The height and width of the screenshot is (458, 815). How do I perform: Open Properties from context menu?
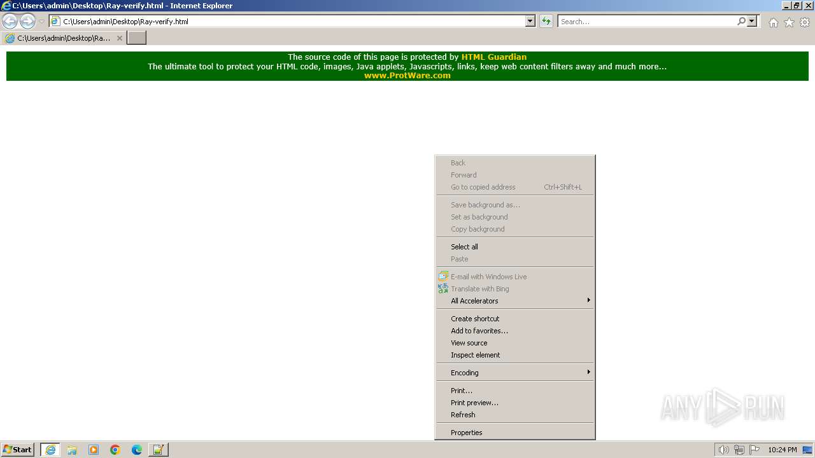pyautogui.click(x=515, y=433)
